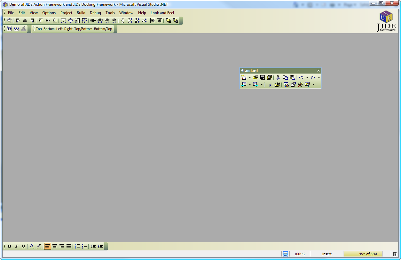Click the Open folder icon in Standard toolbar

coord(255,77)
